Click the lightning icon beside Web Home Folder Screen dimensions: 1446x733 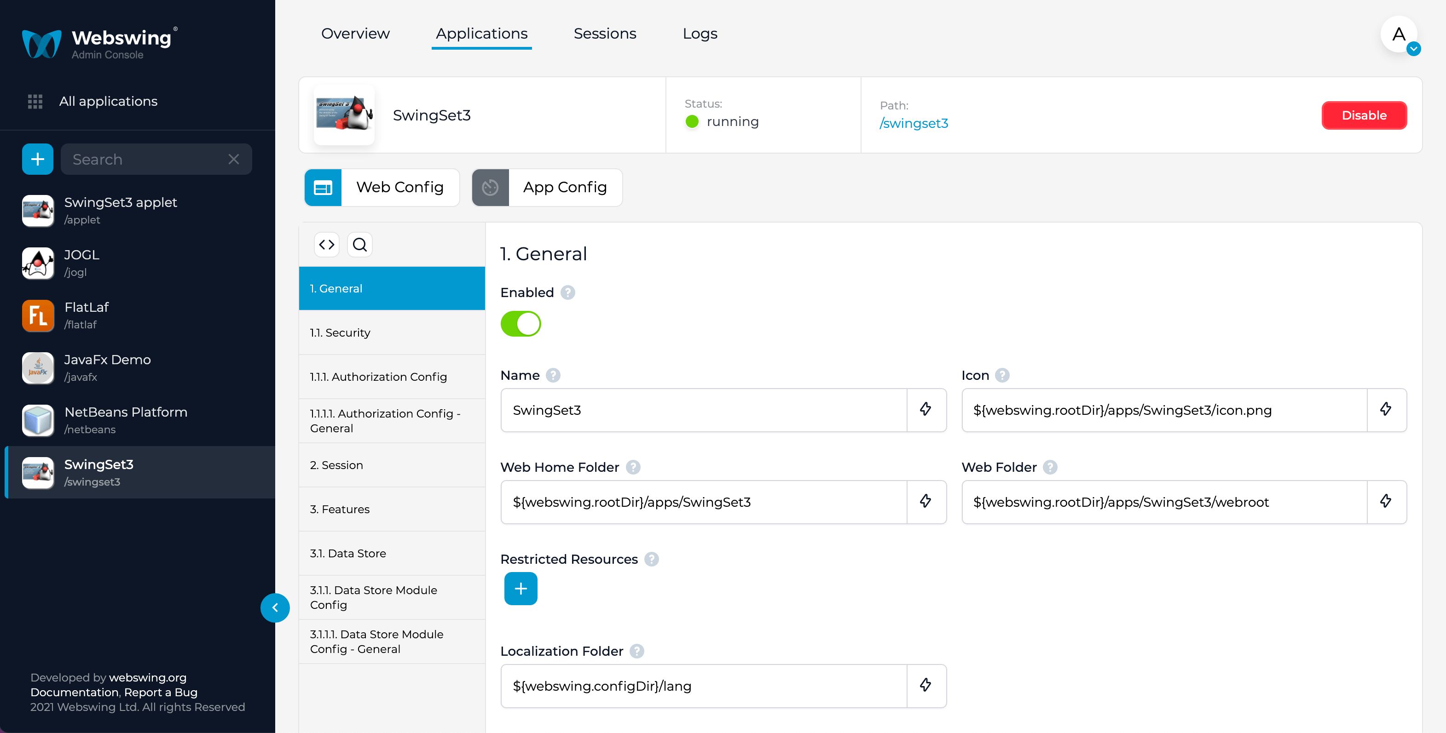(926, 502)
